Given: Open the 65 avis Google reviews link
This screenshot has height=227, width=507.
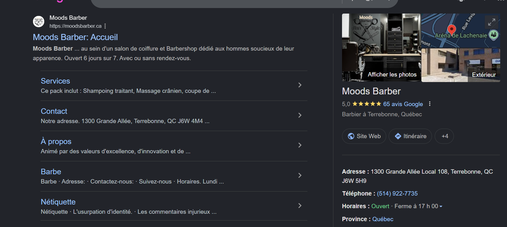Looking at the screenshot, I should [403, 104].
